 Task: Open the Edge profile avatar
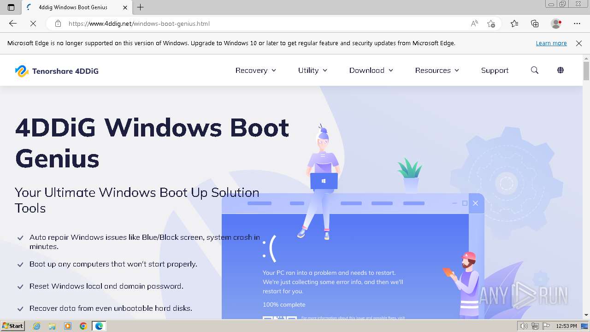556,24
